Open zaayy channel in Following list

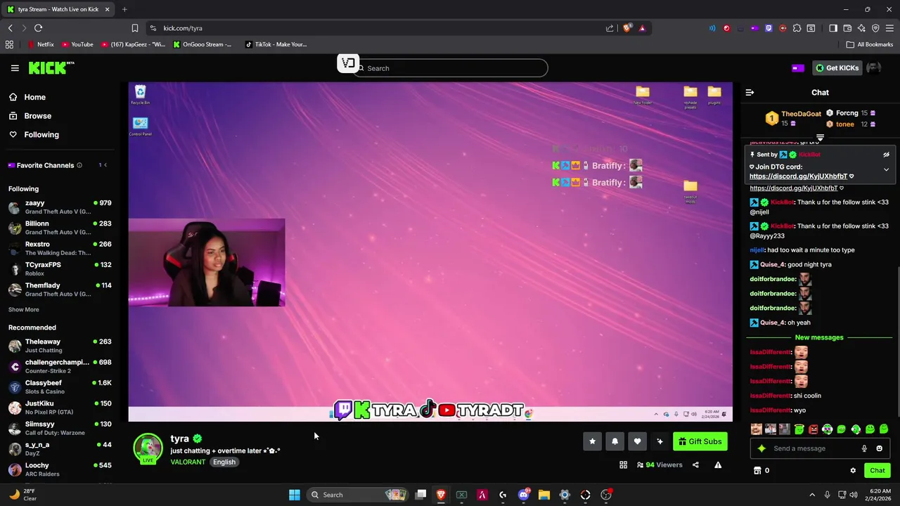[x=60, y=207]
